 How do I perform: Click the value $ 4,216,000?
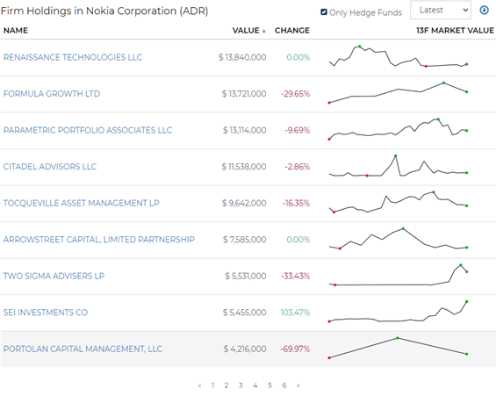pos(245,349)
